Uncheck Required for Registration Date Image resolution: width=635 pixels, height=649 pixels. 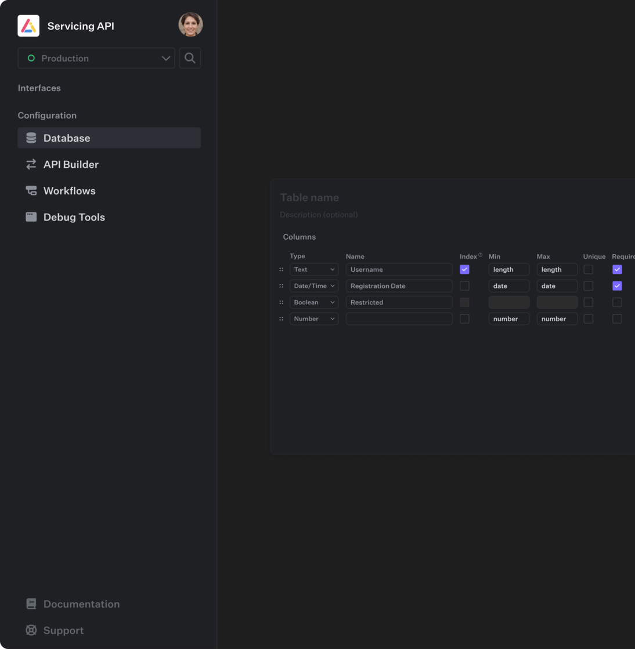point(617,286)
